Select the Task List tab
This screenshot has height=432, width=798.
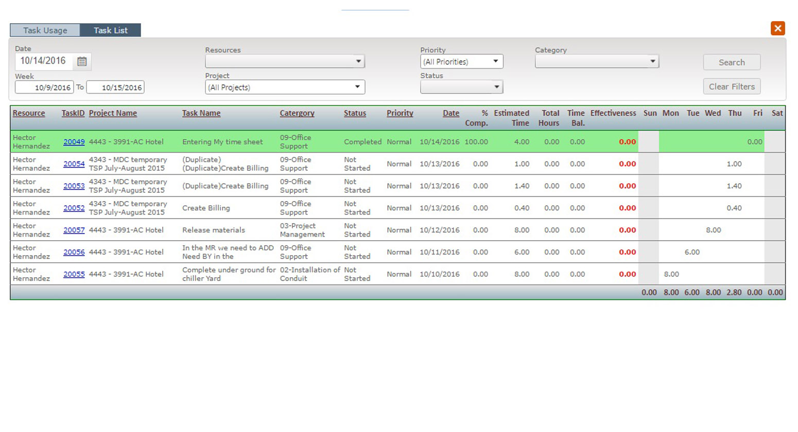point(110,30)
